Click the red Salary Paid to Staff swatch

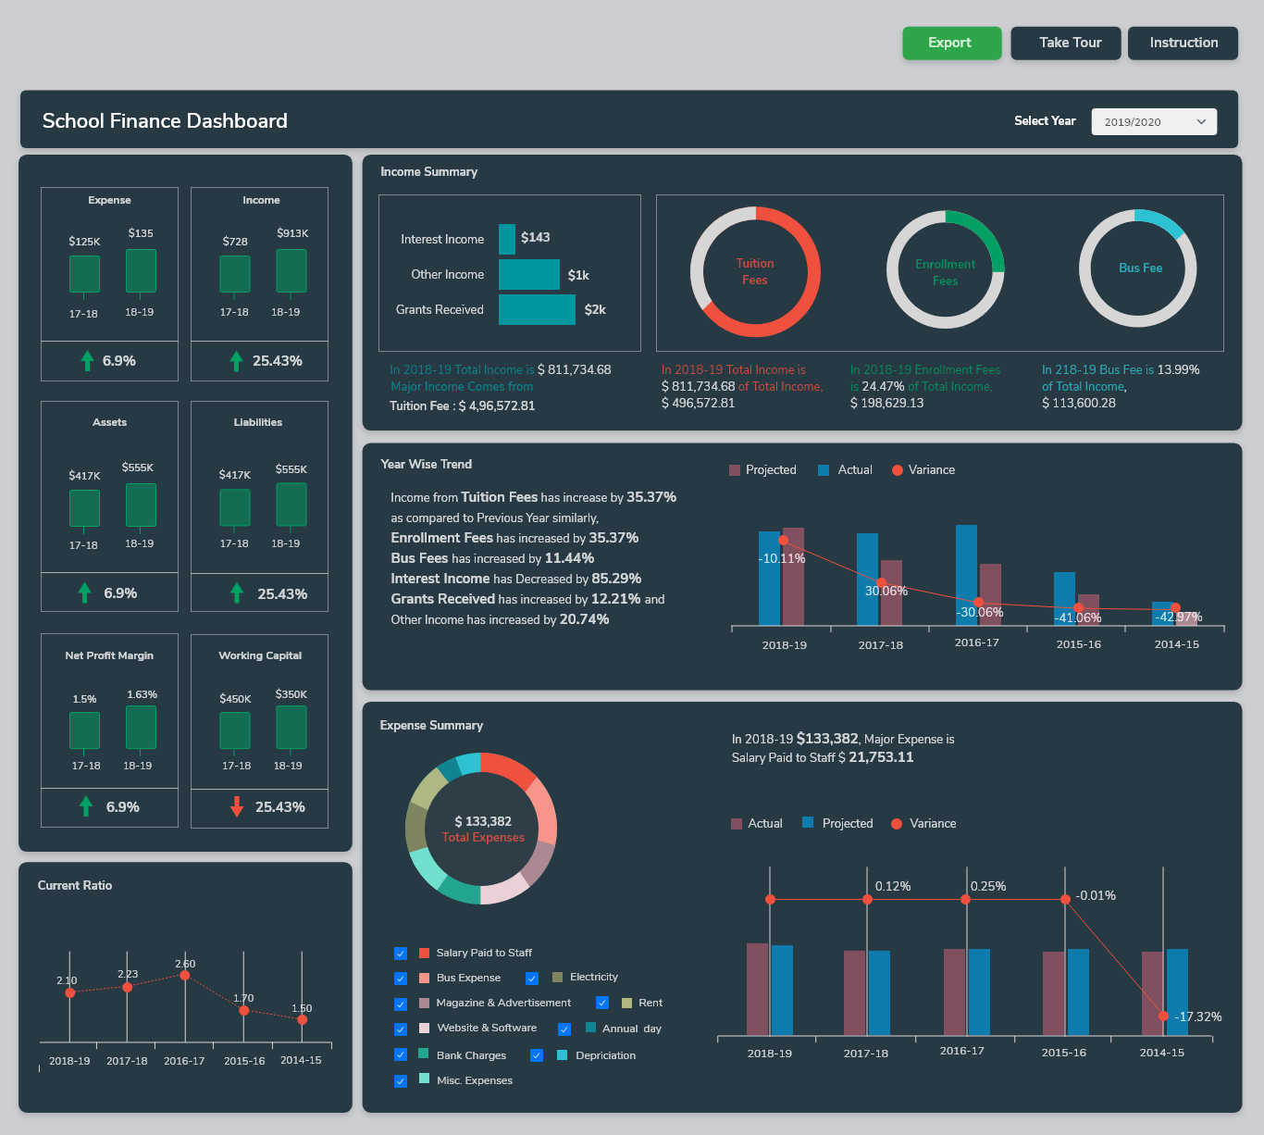pyautogui.click(x=424, y=953)
